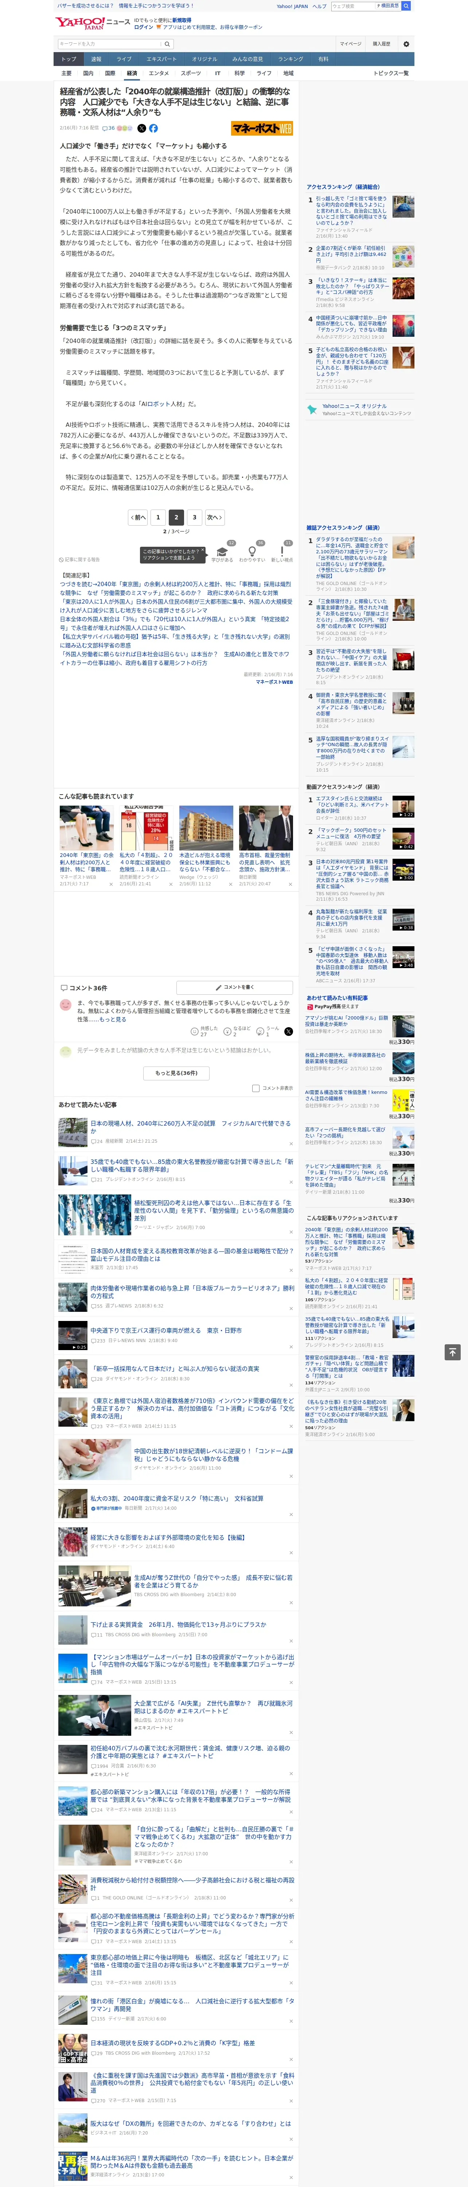Go to previous page with 前へ

click(139, 517)
